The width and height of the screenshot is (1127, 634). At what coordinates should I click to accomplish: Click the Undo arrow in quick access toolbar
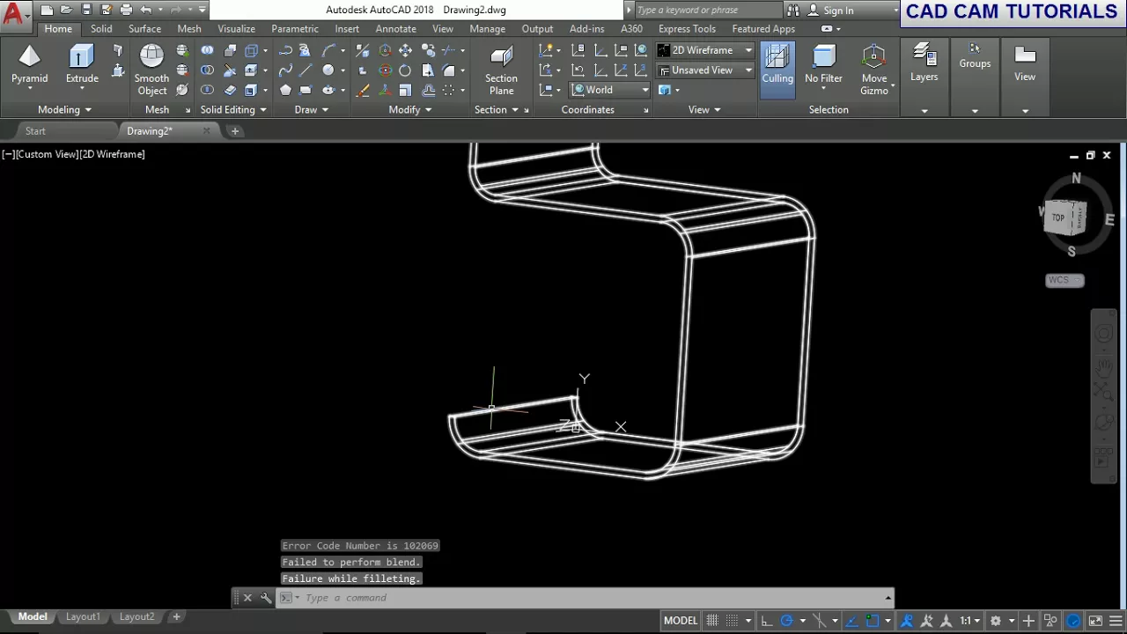click(x=145, y=10)
